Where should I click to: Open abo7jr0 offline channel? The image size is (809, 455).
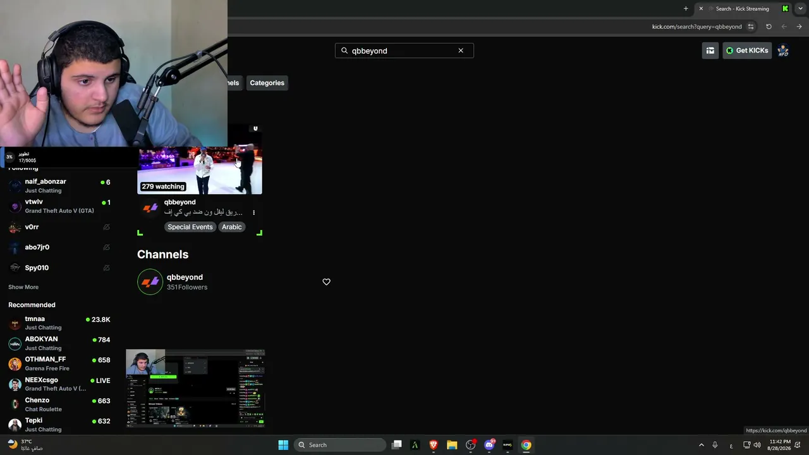[59, 247]
